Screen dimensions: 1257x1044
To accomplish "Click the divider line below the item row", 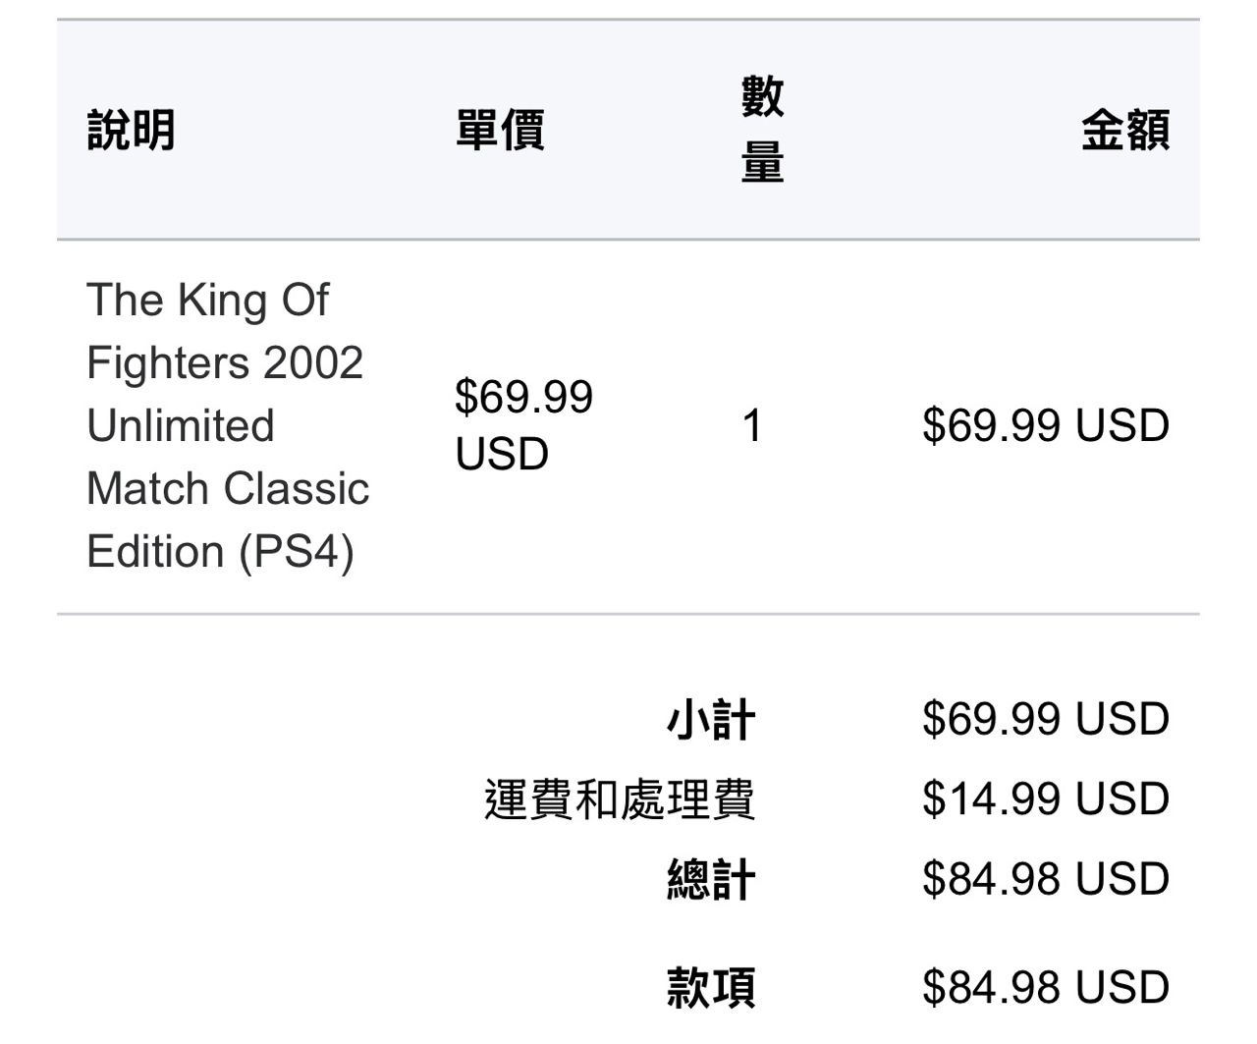I will 628,615.
